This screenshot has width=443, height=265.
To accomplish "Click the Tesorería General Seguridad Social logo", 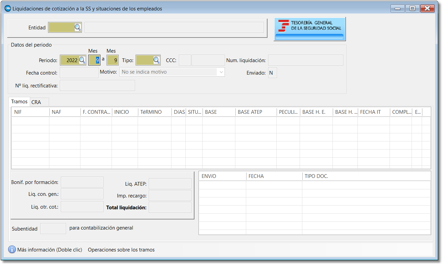I will coord(309,29).
